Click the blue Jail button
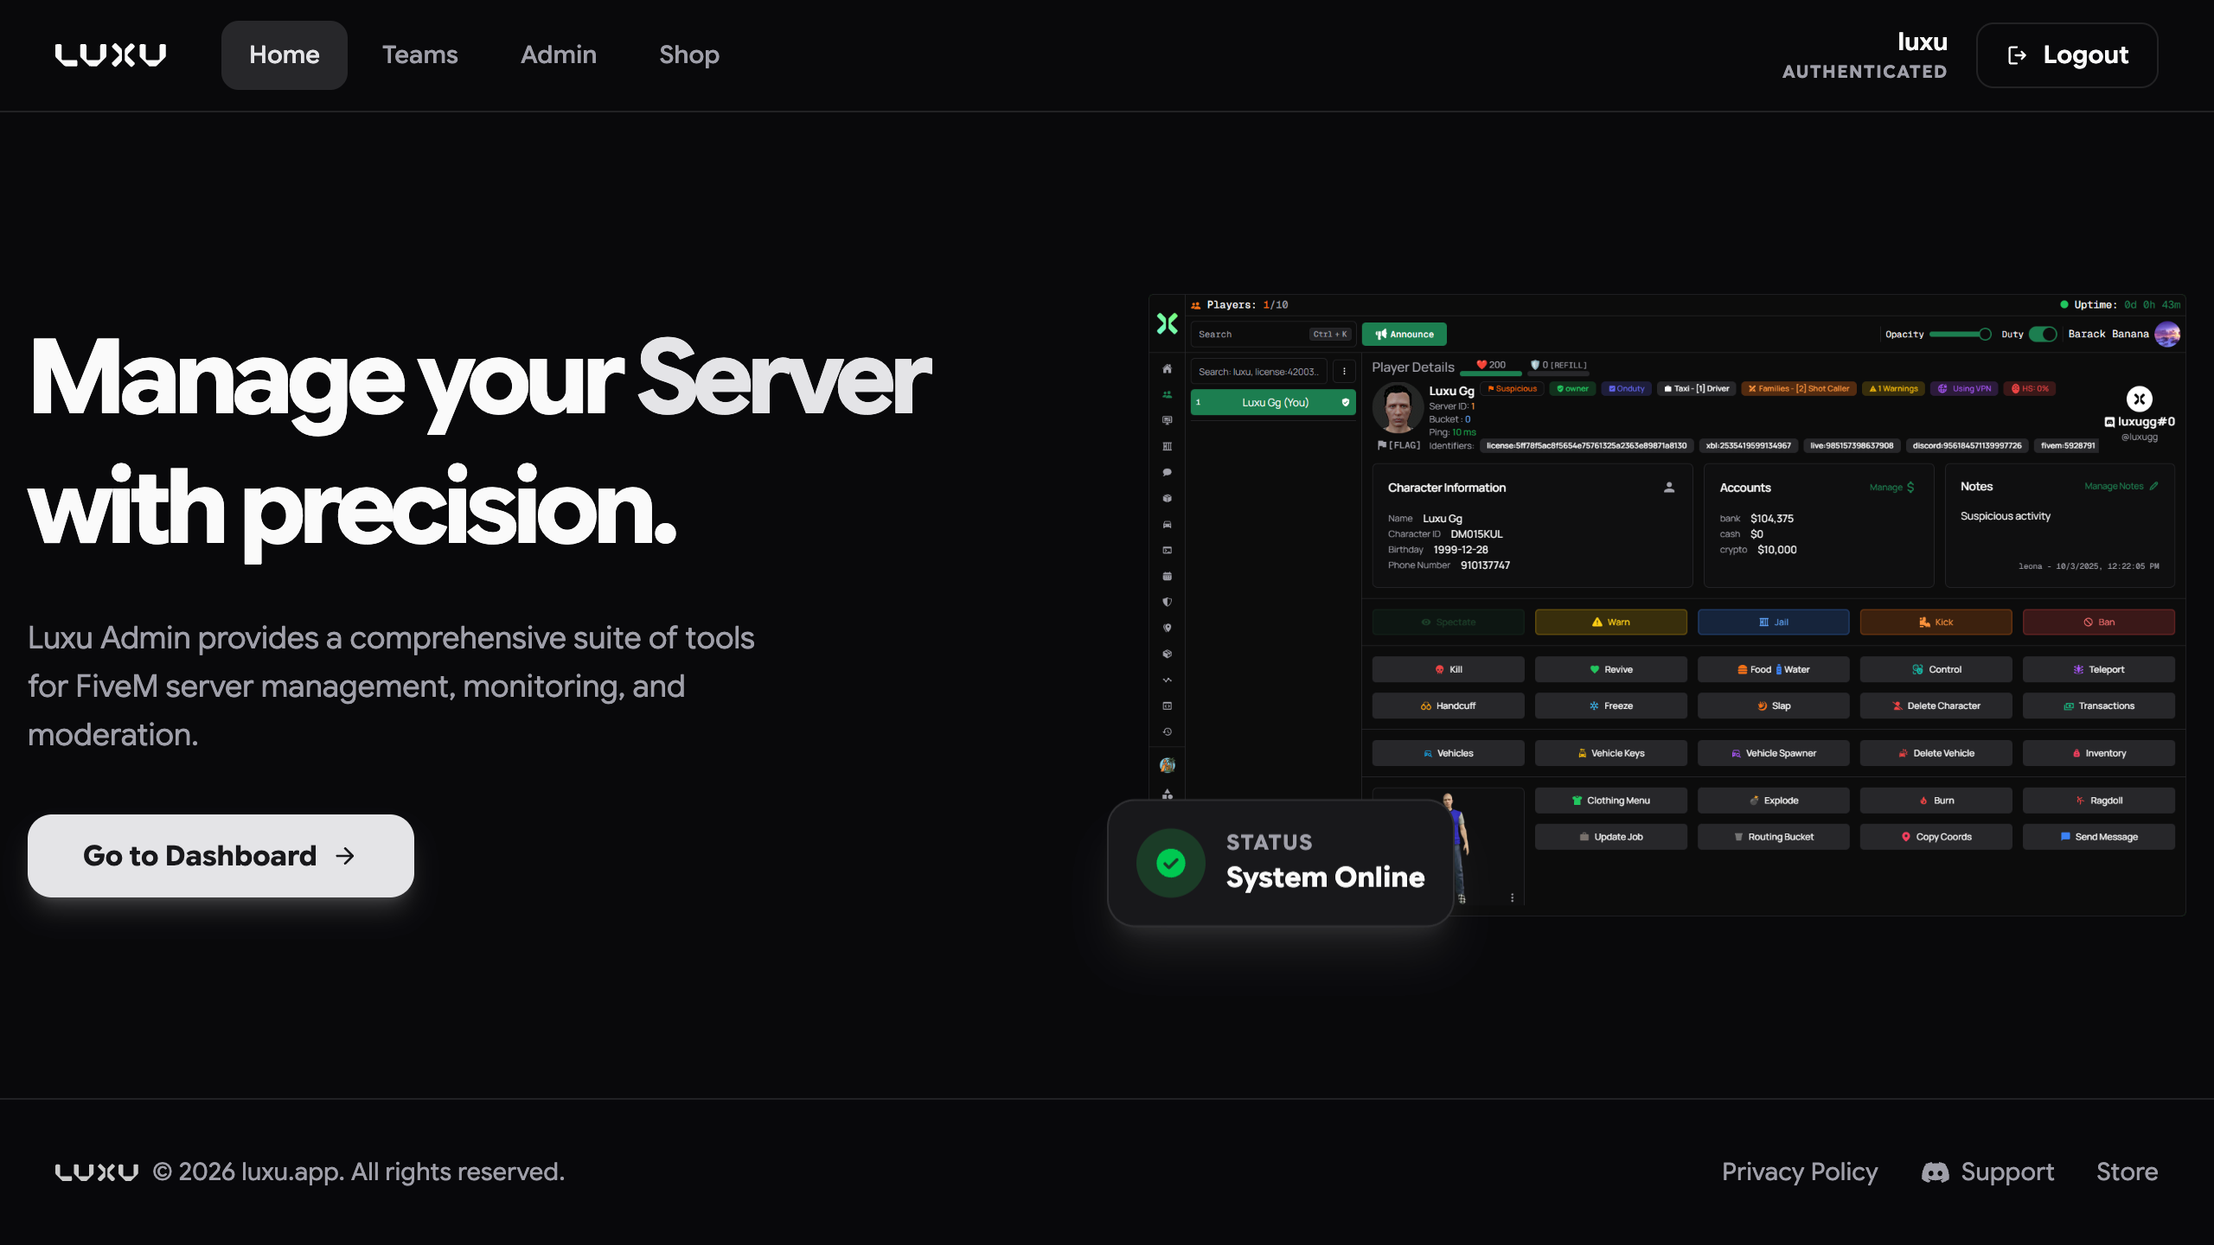The image size is (2214, 1245). pyautogui.click(x=1773, y=622)
